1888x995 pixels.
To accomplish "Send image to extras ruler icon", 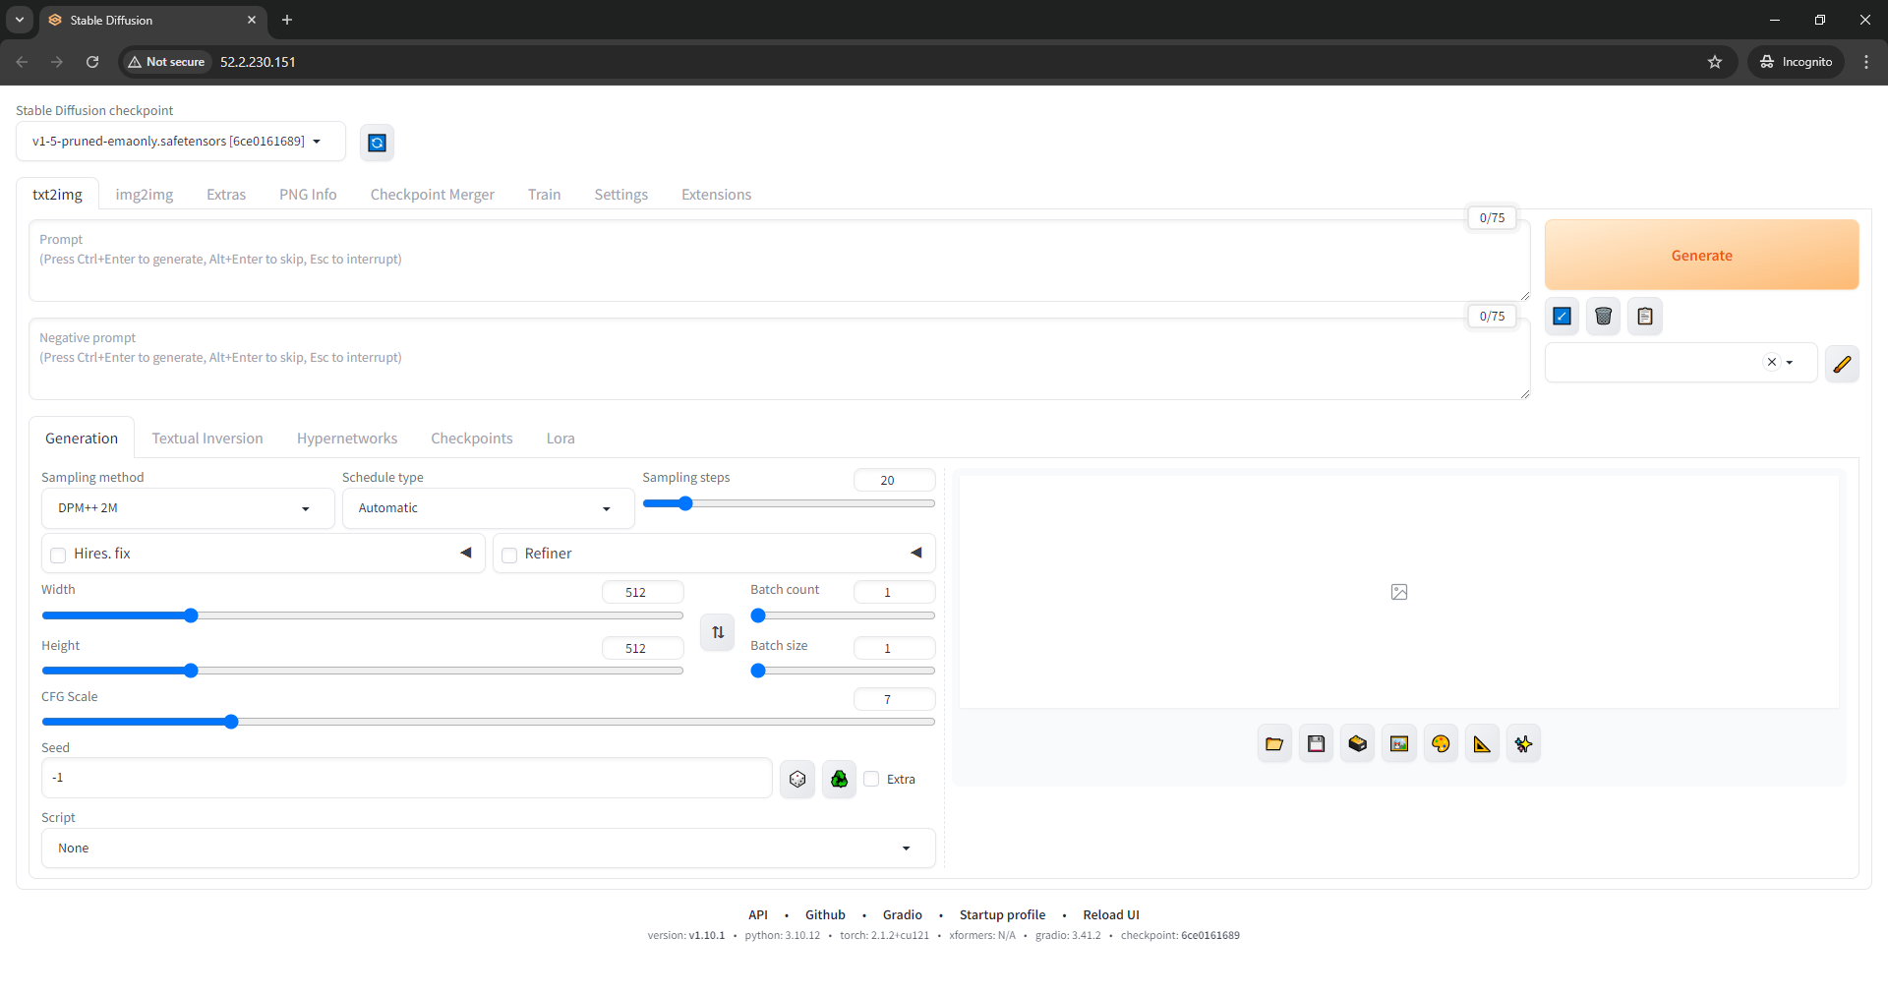I will 1482,744.
